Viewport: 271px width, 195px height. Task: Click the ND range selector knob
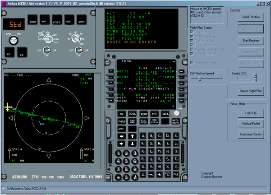tap(76, 38)
